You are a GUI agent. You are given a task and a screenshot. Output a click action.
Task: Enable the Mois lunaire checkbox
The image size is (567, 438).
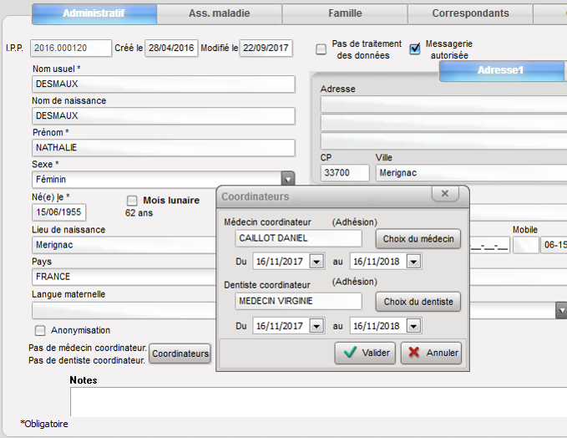(x=132, y=201)
